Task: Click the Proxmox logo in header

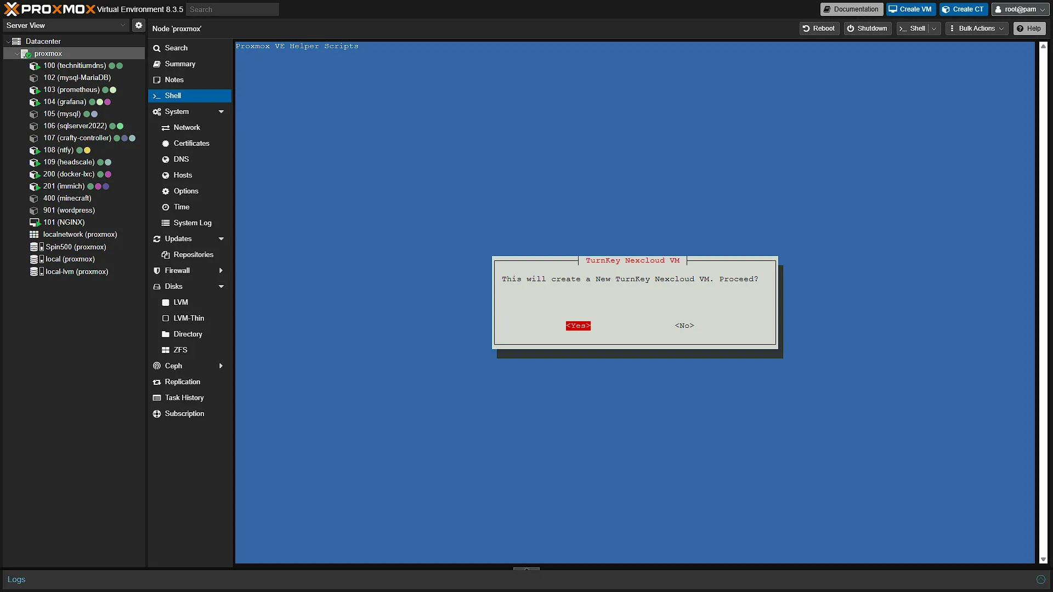Action: [49, 9]
